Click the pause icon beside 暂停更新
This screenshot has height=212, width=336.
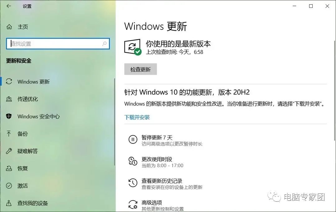[133, 139]
